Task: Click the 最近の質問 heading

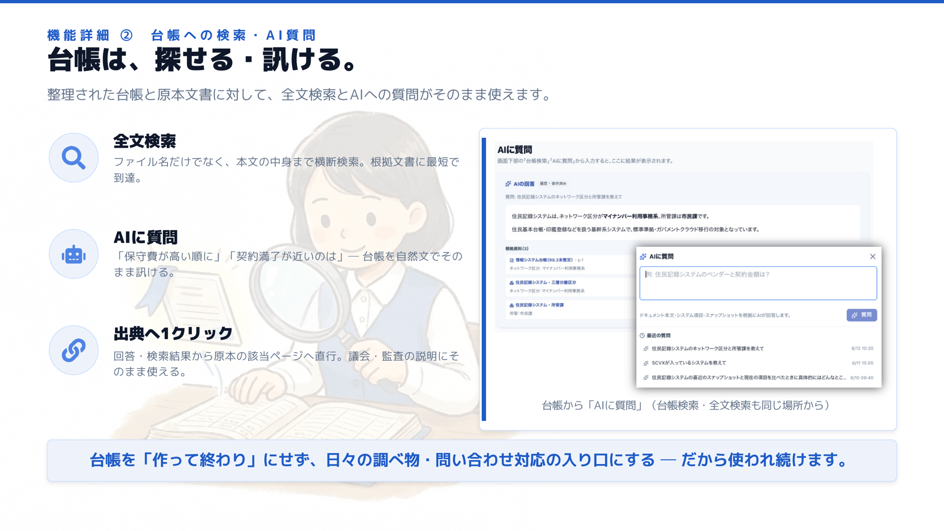Action: pyautogui.click(x=658, y=336)
